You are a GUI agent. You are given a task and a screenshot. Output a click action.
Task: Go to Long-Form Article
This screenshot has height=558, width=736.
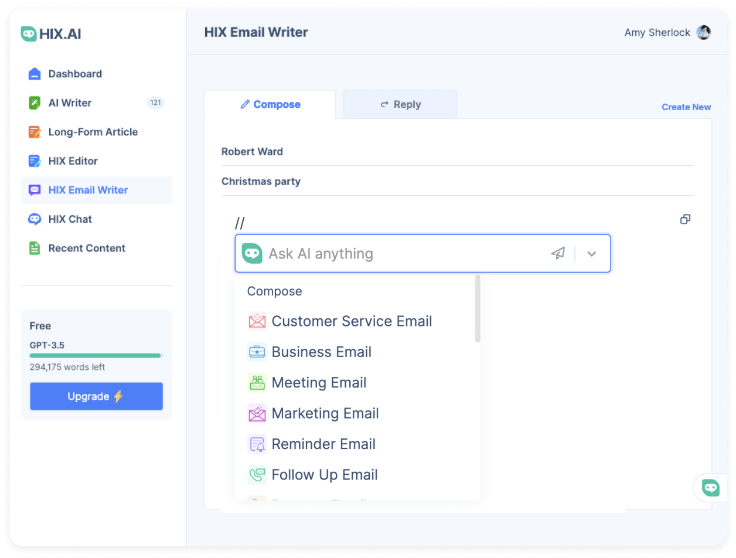click(x=97, y=132)
